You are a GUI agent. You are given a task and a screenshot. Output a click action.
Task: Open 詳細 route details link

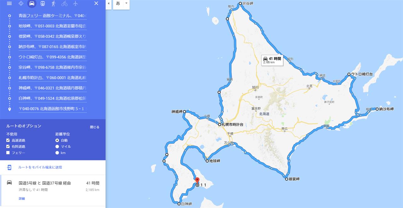(x=22, y=199)
